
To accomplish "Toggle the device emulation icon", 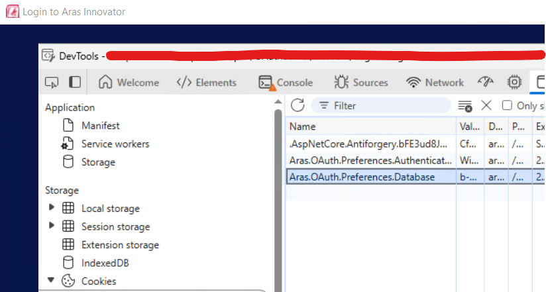I will coord(75,82).
